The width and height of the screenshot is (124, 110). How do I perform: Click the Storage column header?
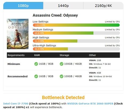[64, 55]
